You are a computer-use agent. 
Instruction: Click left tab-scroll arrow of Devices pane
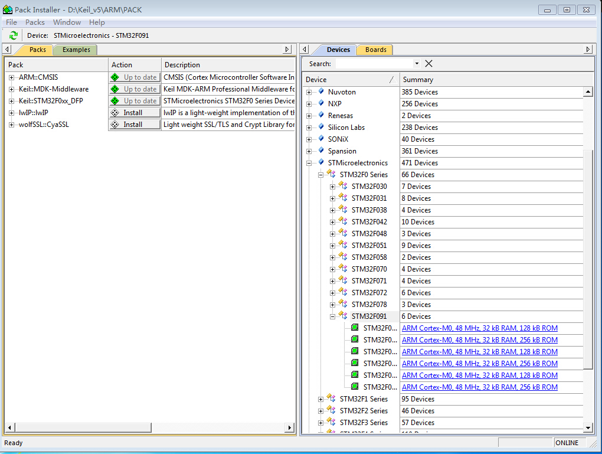[305, 49]
